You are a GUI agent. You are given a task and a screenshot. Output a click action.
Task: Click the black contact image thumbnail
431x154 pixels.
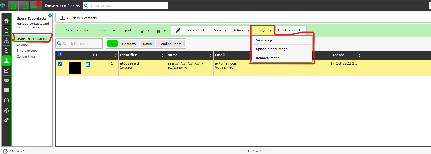(75, 68)
